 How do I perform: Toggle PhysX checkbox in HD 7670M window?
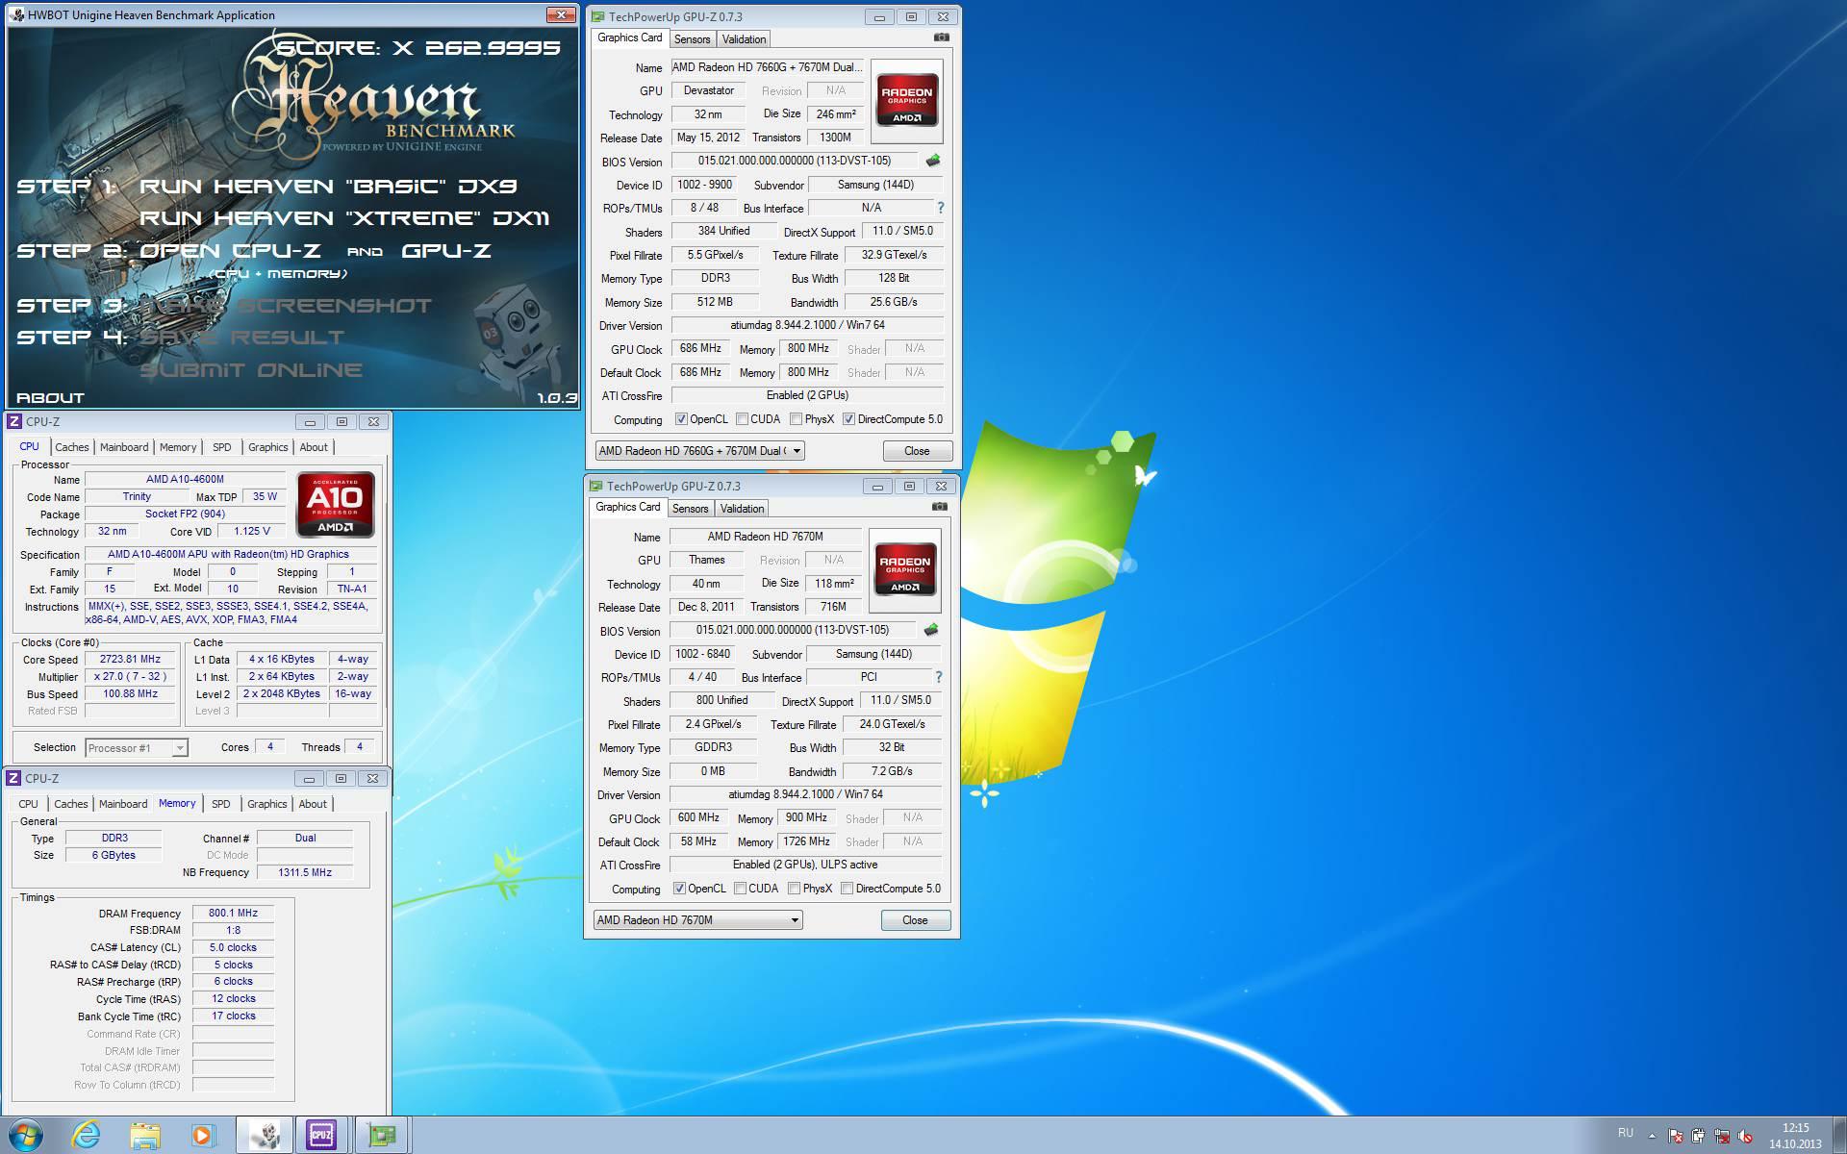(x=794, y=889)
